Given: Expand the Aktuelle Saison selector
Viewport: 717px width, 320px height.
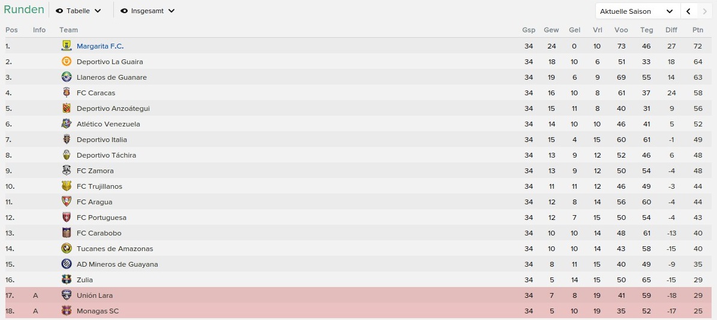Looking at the screenshot, I should point(637,11).
